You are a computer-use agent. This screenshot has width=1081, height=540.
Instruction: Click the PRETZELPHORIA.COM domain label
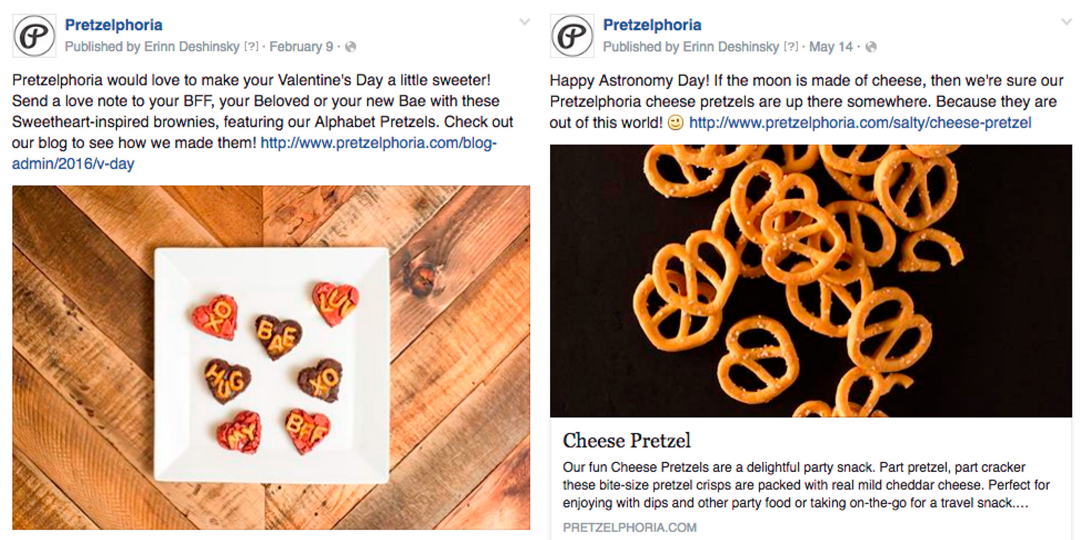coord(629,528)
